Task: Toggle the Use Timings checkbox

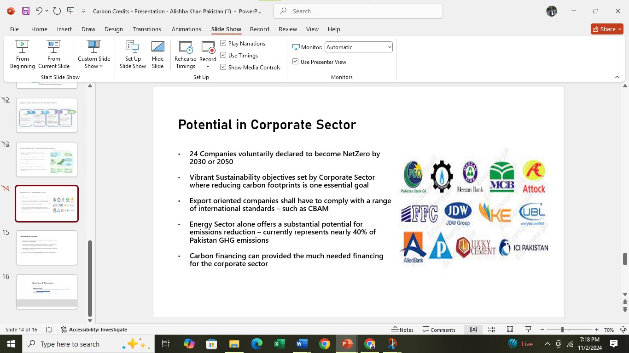Action: click(223, 55)
